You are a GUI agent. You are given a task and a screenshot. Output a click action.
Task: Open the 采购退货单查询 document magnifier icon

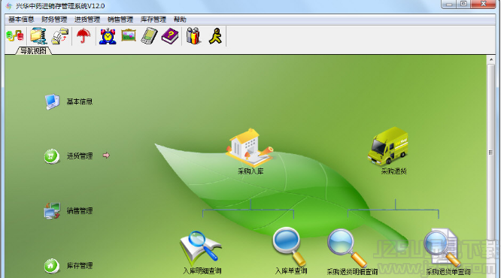click(442, 248)
